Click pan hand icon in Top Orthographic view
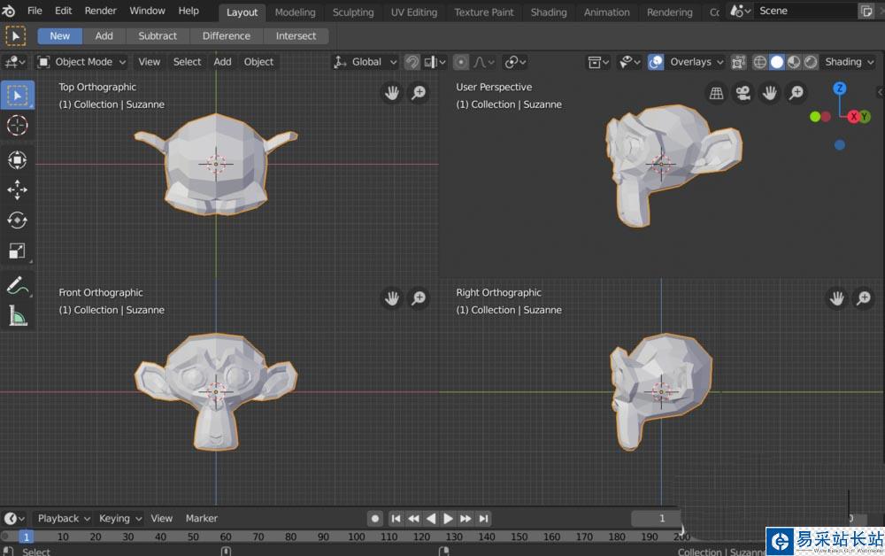Screen dimensions: 885x556 click(392, 93)
